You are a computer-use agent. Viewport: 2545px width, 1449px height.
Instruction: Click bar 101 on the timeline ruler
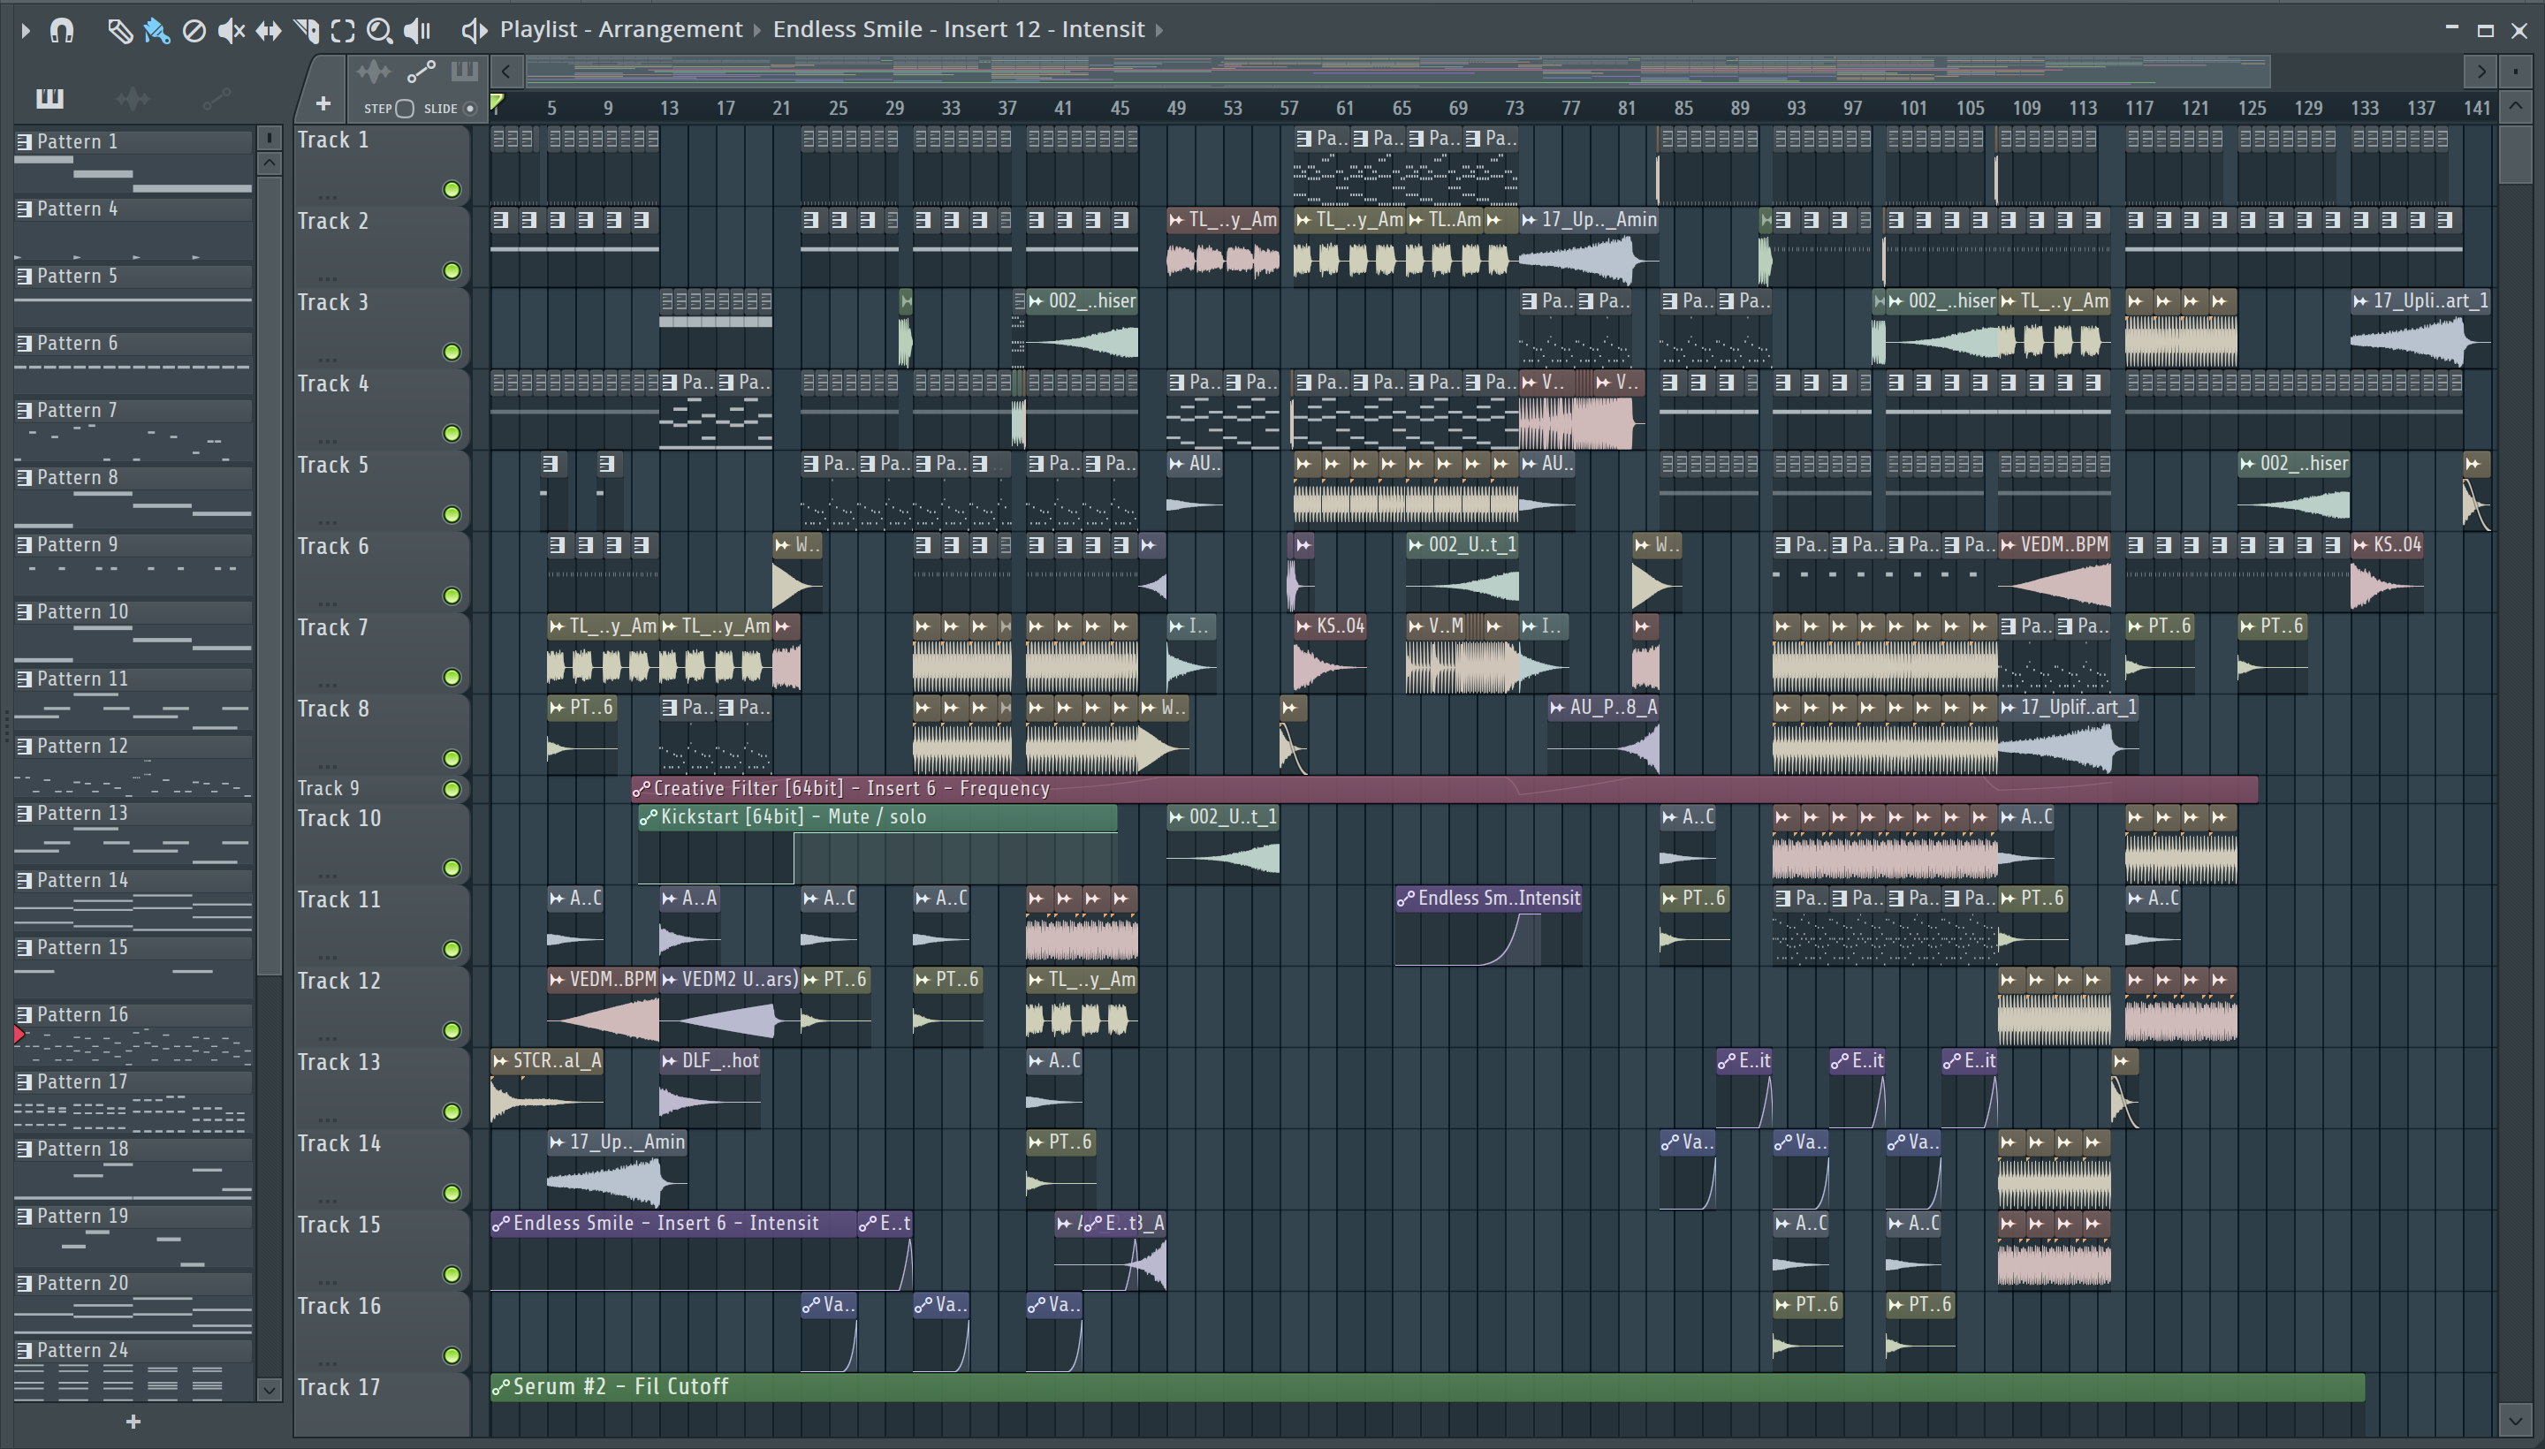point(1912,109)
